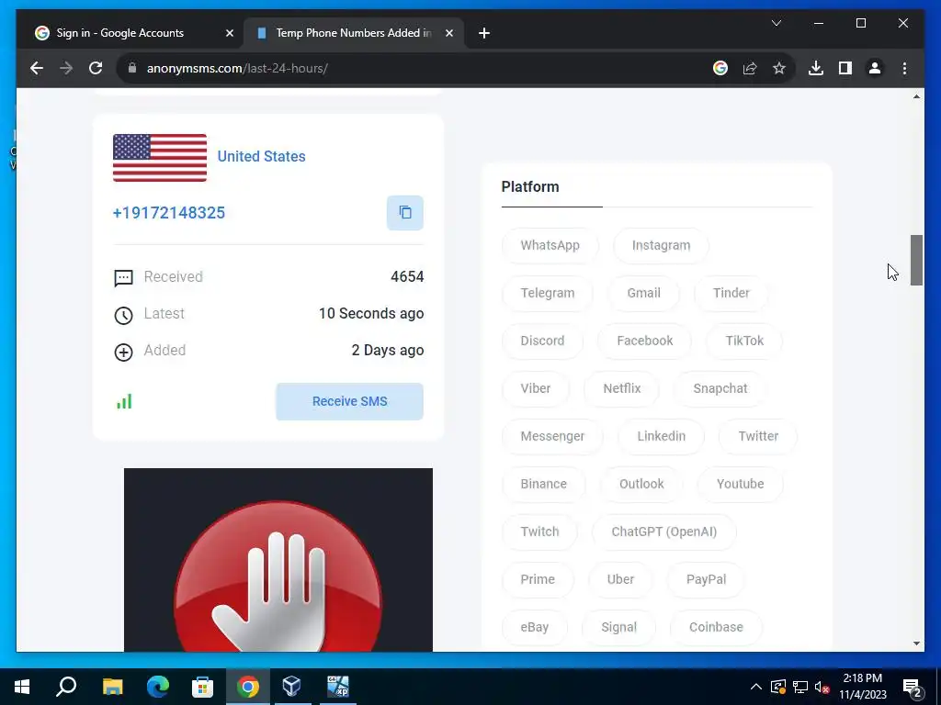Close the Temp Phone Numbers tab
Screen dimensions: 941x705
448,33
